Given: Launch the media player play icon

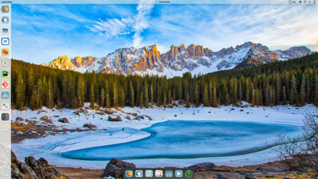Looking at the screenshot, I should point(179,174).
